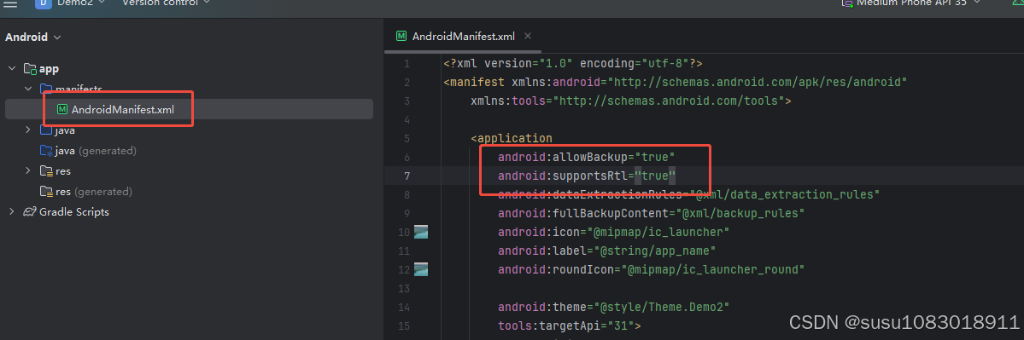This screenshot has width=1024, height=340.
Task: Click line number 13 in the gutter
Action: (x=404, y=288)
